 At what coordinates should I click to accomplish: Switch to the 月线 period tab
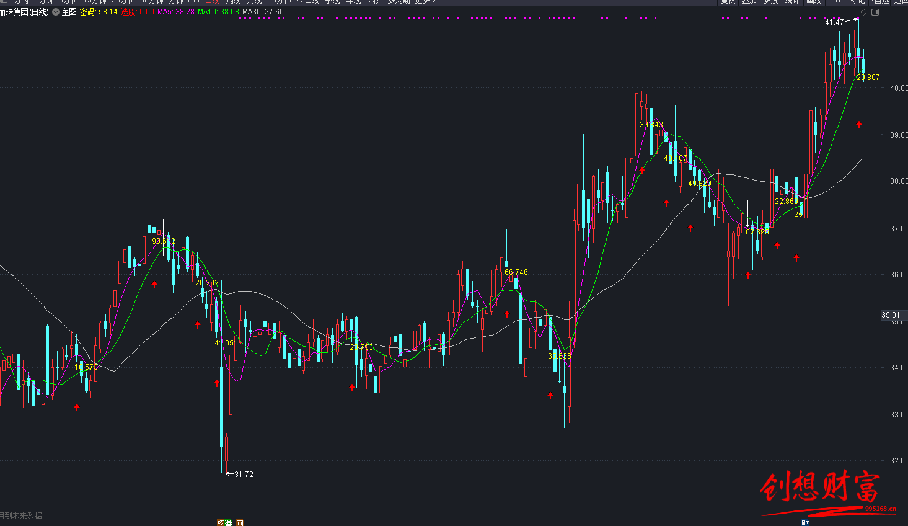[x=254, y=2]
